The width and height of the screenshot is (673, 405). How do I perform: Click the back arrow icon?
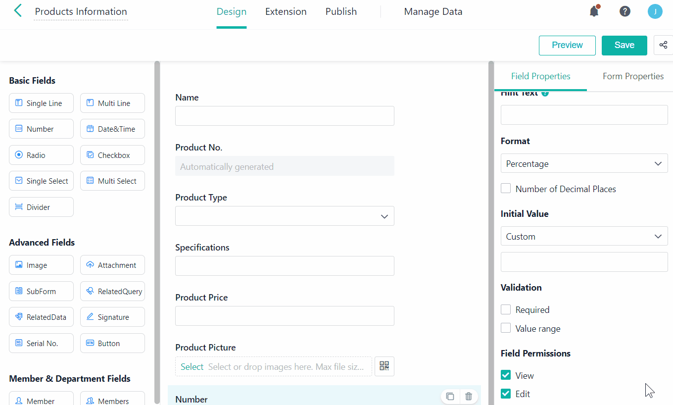18,11
